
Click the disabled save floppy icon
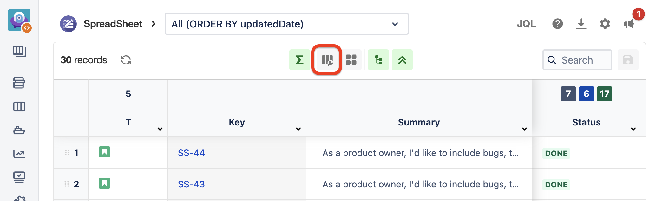point(628,60)
